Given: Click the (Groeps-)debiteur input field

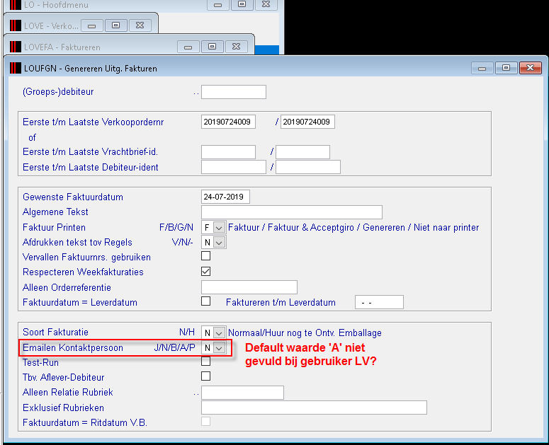Looking at the screenshot, I should 234,92.
